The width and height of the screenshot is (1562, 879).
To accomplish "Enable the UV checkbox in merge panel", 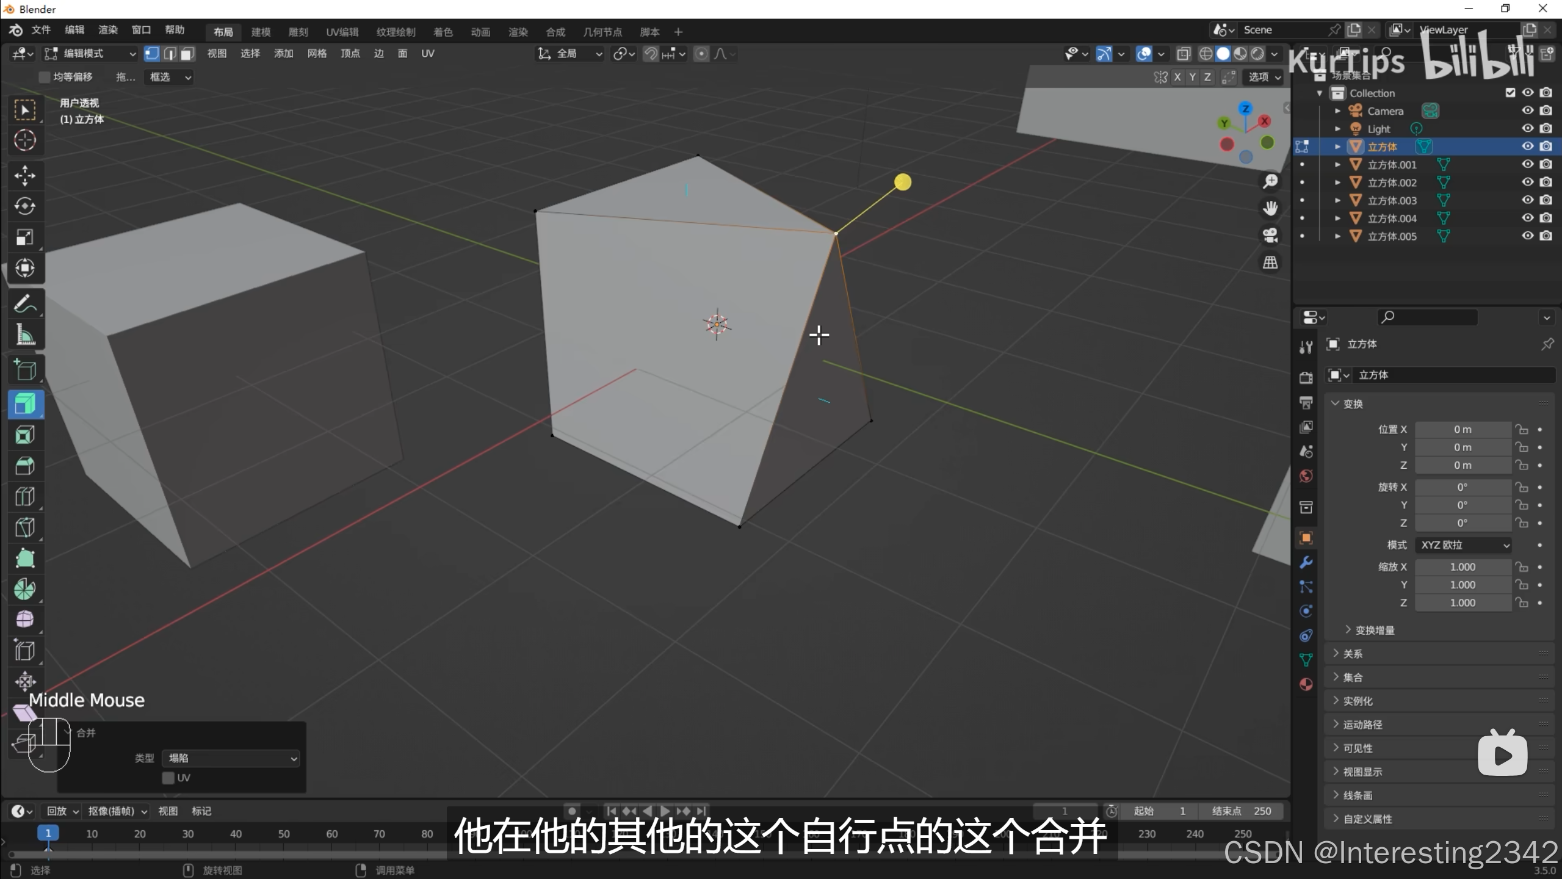I will point(168,778).
